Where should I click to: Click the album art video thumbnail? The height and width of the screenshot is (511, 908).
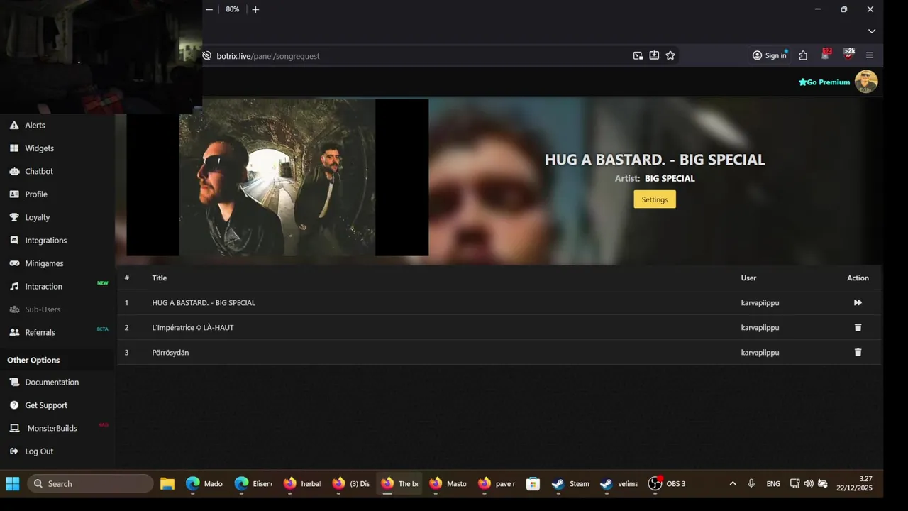(277, 177)
